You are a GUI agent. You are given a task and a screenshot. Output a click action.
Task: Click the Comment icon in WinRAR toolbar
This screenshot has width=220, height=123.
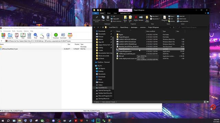coord(63,36)
